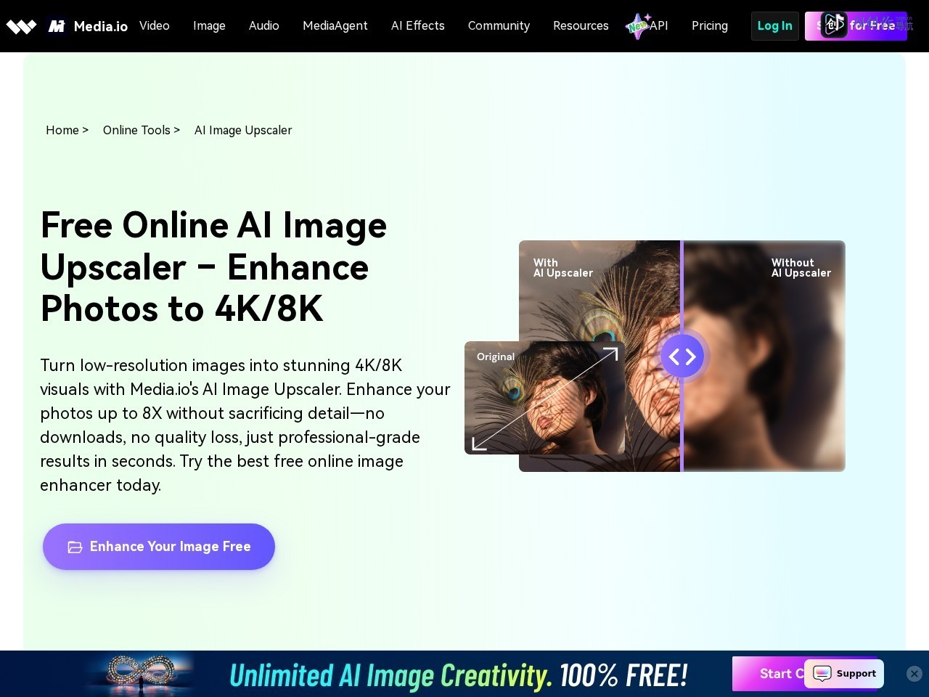929x697 pixels.
Task: Click Enhance Your Image Free button
Action: (159, 547)
